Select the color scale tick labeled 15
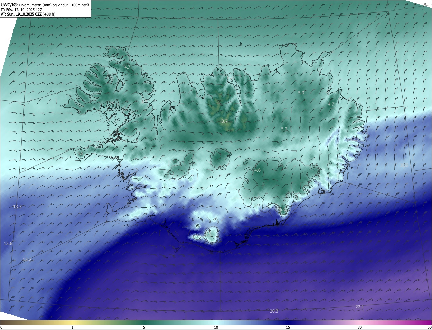Viewport: 432px width, 330px height. coord(288,327)
